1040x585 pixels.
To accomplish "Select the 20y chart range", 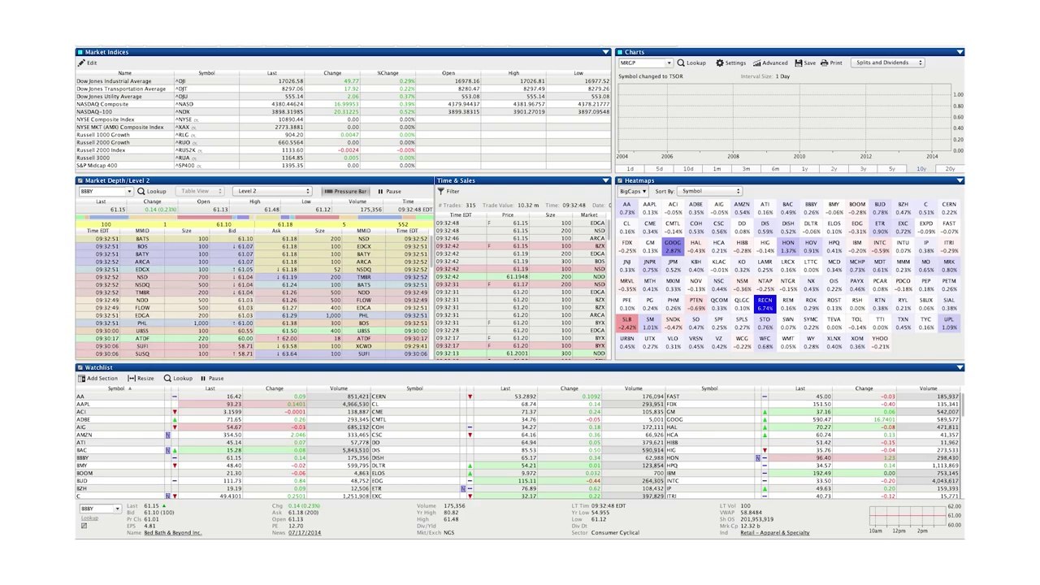I will pos(950,168).
